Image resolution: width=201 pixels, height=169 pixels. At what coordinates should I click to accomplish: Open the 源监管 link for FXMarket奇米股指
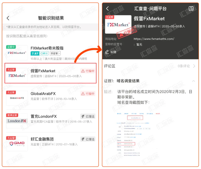coord(55,53)
